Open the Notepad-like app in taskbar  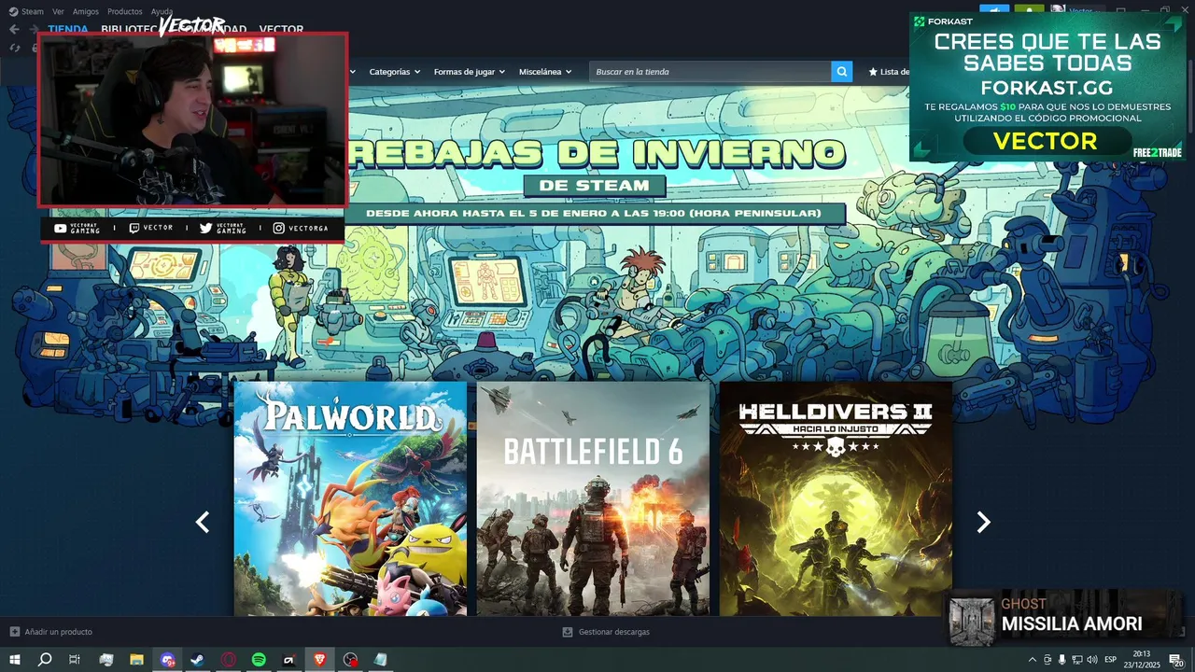381,660
